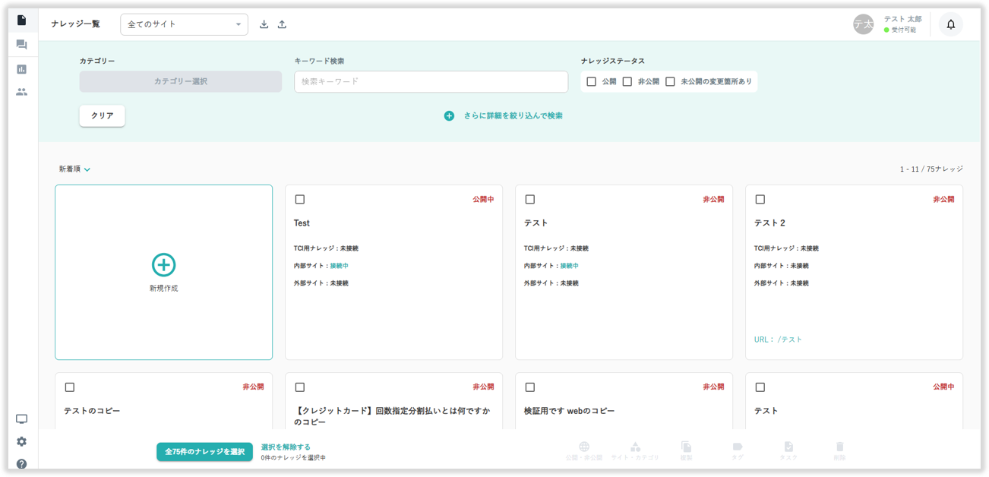Open the chat conversations sidebar icon
The height and width of the screenshot is (477, 989).
pyautogui.click(x=21, y=45)
